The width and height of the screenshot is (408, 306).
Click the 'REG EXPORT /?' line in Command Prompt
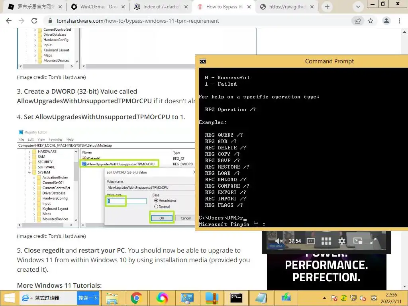pos(226,192)
